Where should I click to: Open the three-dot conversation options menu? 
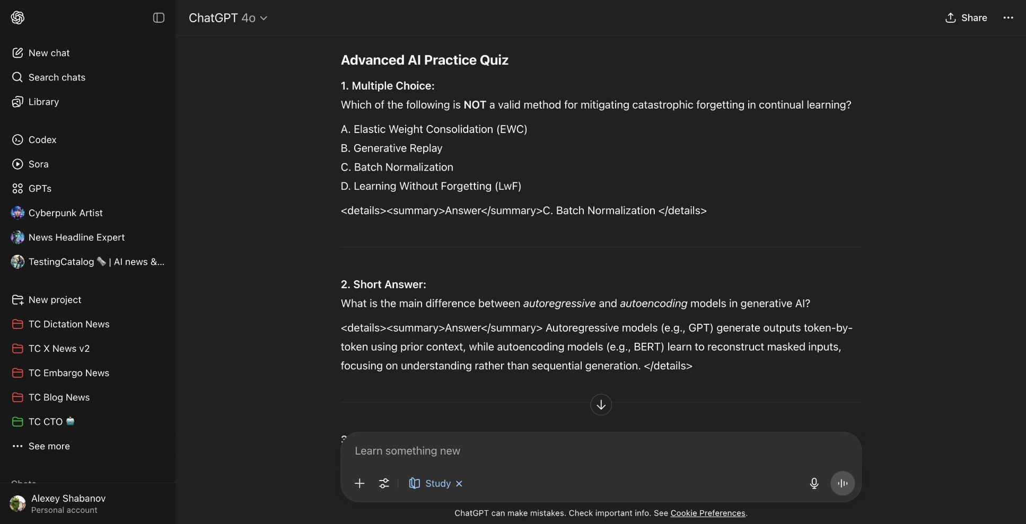(x=1008, y=17)
